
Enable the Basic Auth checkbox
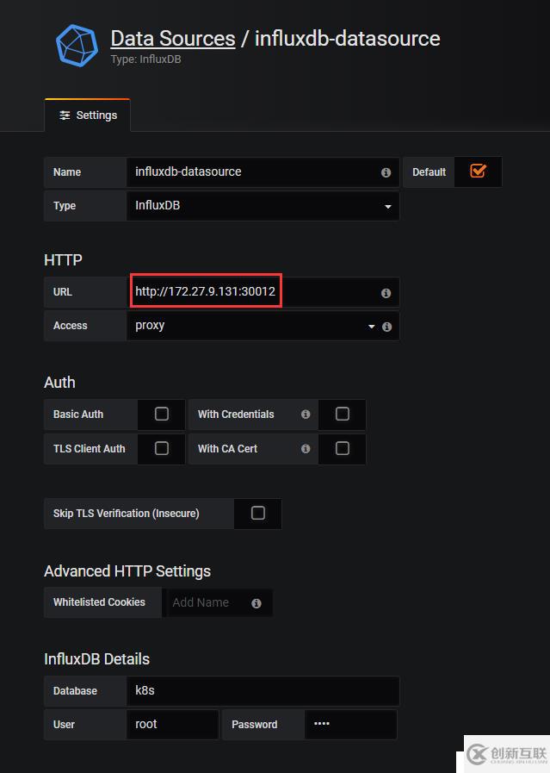162,415
